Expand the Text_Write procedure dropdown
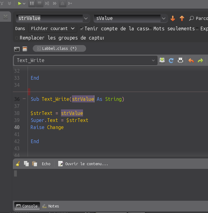Viewport: 208px width, 213px height. click(x=153, y=60)
